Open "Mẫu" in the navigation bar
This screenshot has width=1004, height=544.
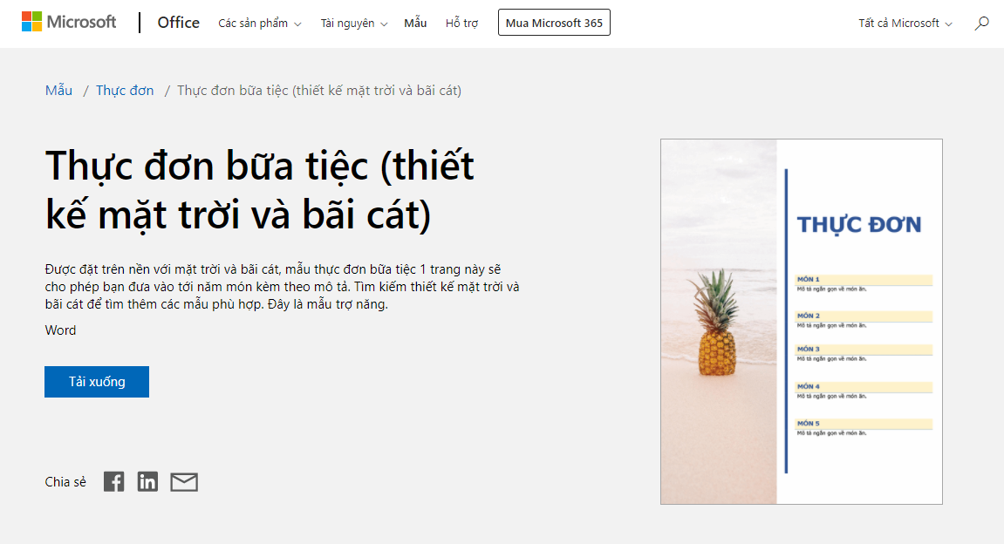click(415, 24)
